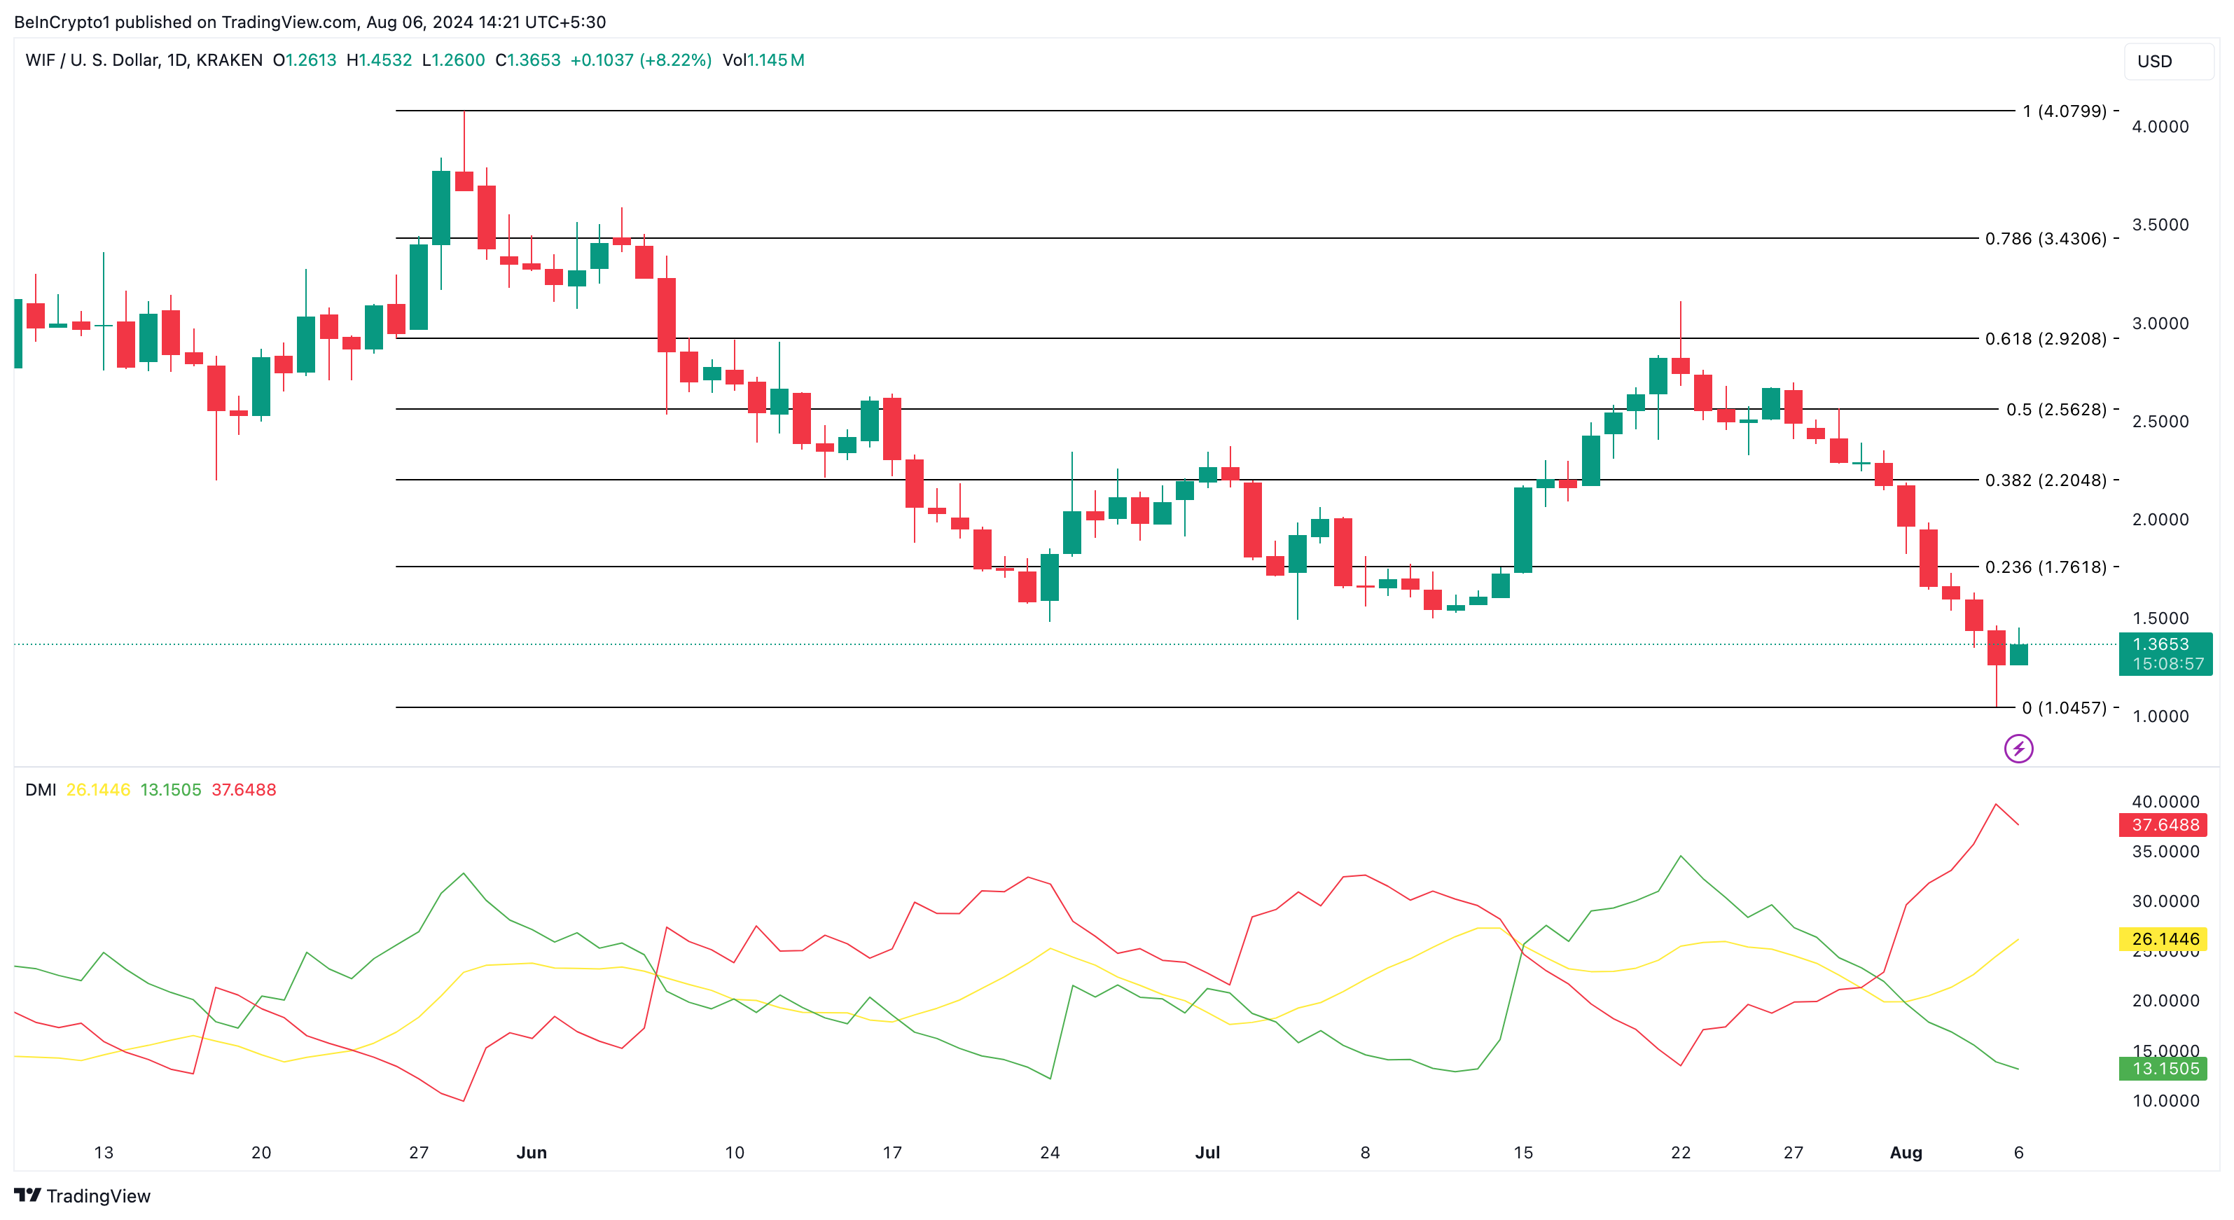Click the green 13.1505 DMI value tag
The width and height of the screenshot is (2234, 1220).
point(2164,1068)
